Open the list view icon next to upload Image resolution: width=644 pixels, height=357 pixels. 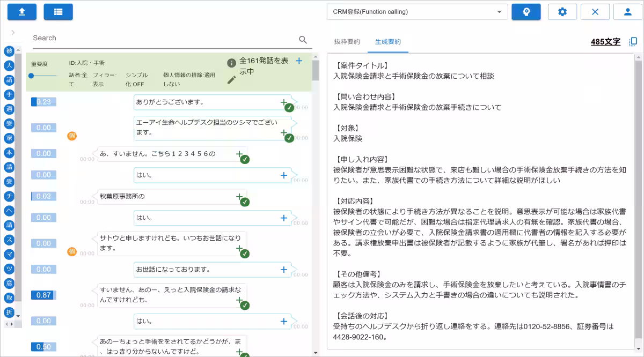click(x=58, y=11)
